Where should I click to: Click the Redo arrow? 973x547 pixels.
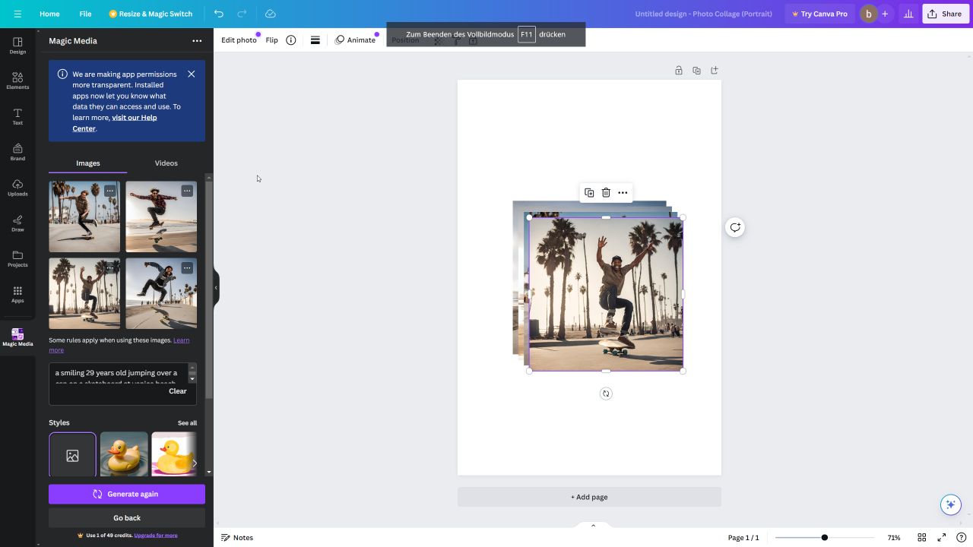[242, 14]
